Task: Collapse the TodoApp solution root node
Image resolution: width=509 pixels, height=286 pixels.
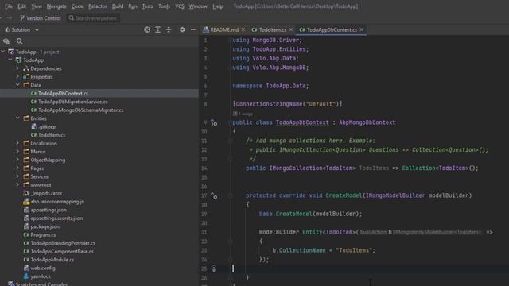Action: pyautogui.click(x=3, y=52)
